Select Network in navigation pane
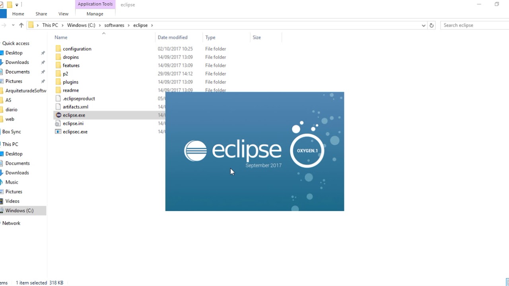 pyautogui.click(x=11, y=223)
